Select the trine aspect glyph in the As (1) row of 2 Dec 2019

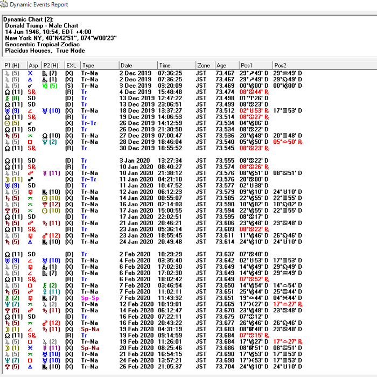(x=30, y=80)
